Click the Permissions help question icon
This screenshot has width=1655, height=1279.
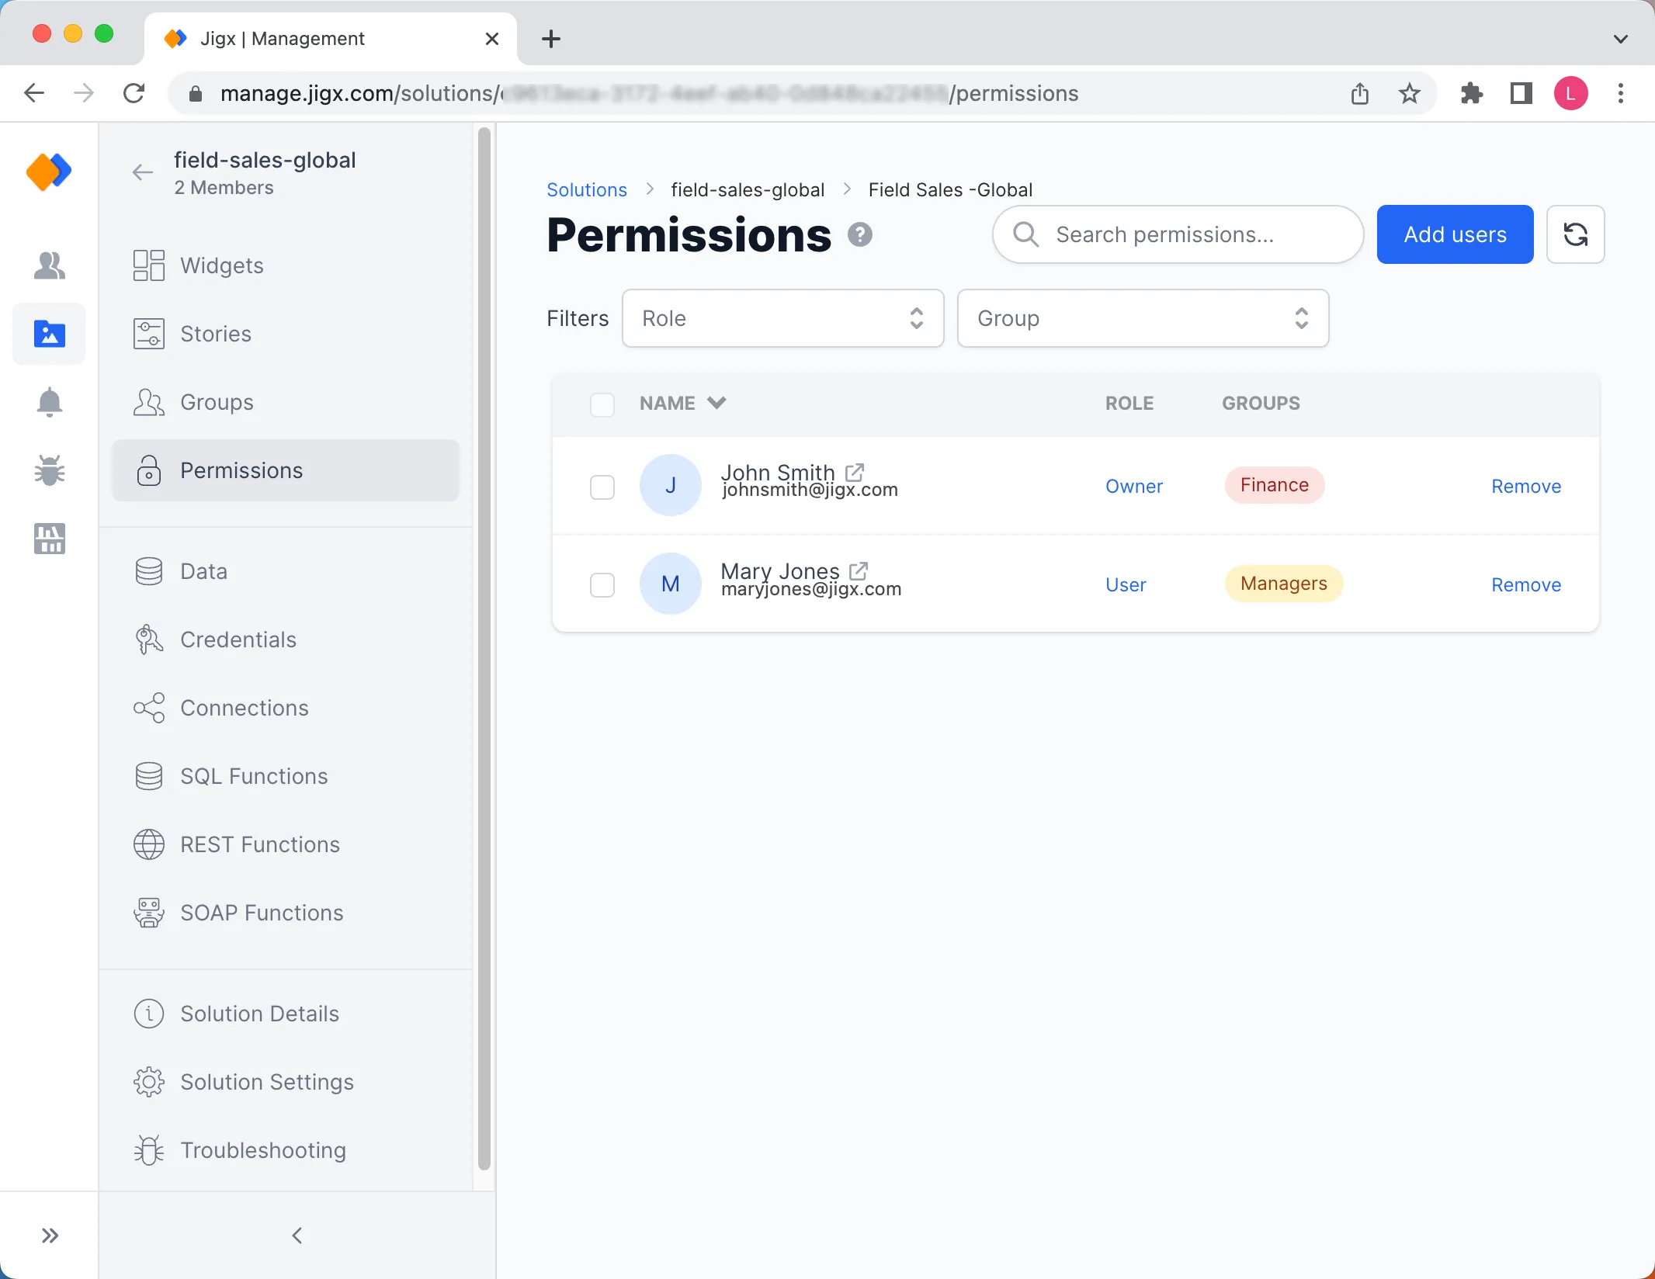tap(859, 234)
